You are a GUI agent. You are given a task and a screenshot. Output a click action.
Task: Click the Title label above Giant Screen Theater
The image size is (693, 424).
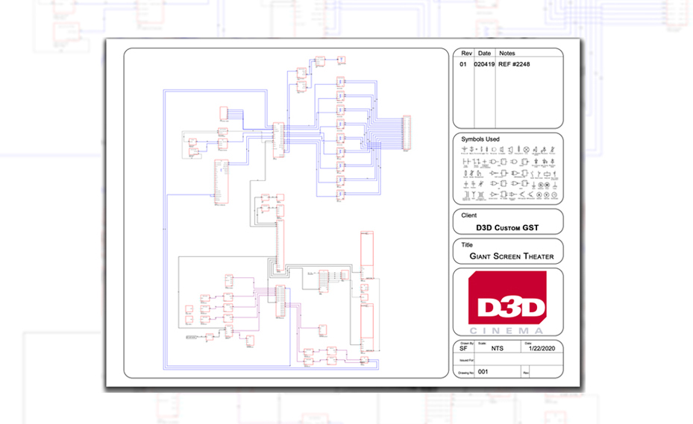point(467,244)
